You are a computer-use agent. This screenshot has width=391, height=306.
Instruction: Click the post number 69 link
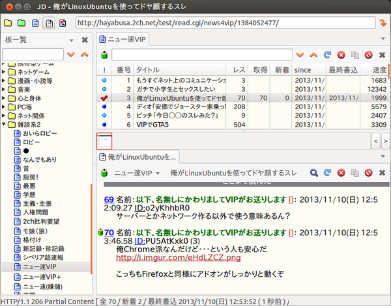(109, 199)
